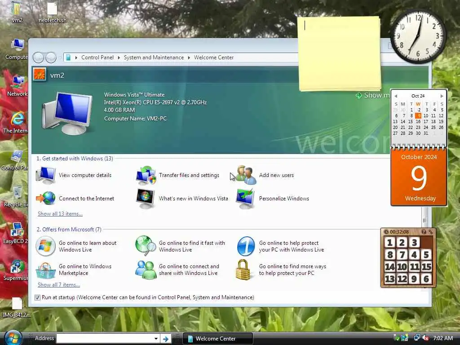
Task: Click the find it fast magnifier icon
Action: pyautogui.click(x=146, y=246)
